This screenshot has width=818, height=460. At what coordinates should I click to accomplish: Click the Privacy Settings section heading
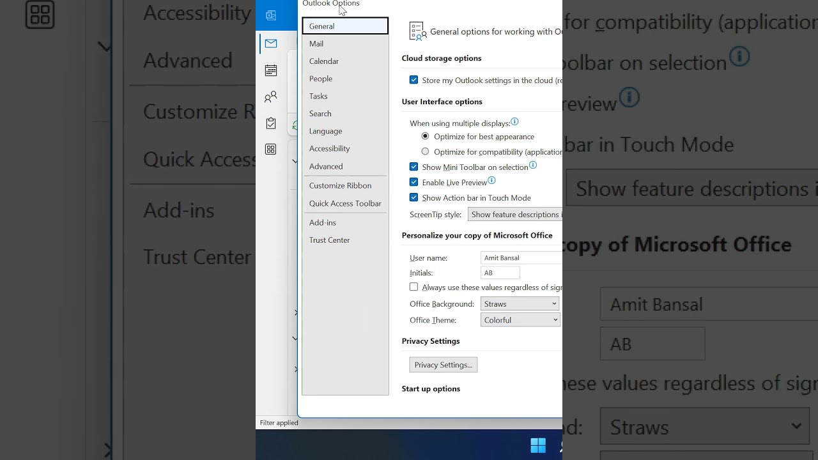431,341
